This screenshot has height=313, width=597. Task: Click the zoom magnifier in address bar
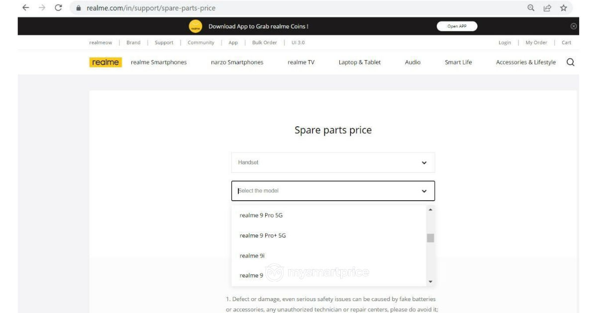[531, 7]
